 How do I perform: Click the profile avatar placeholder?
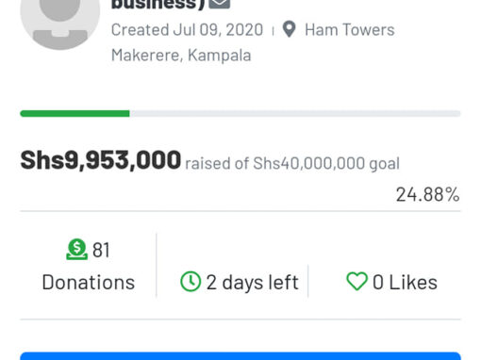pos(60,24)
